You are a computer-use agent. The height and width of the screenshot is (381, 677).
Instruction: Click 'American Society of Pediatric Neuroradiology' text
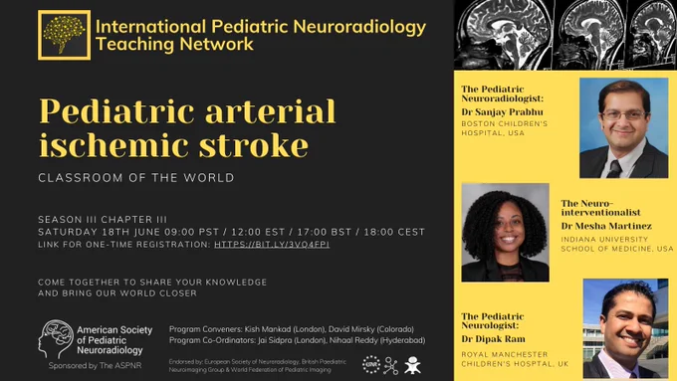114,340
